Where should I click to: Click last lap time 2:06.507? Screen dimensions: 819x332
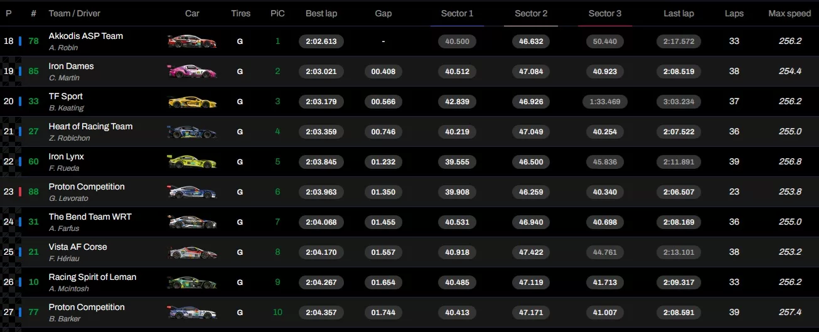click(x=679, y=192)
